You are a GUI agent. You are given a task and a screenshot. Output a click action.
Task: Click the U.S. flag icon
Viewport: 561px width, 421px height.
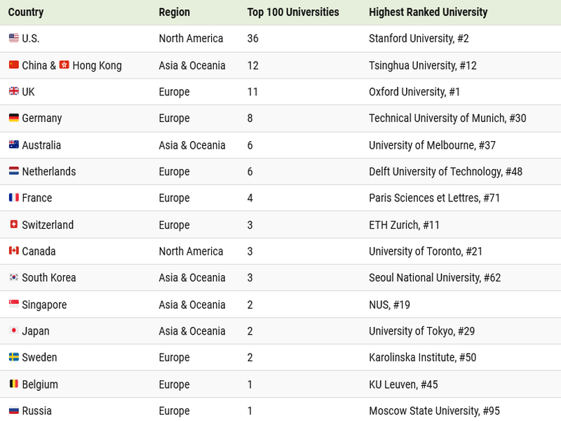(13, 38)
